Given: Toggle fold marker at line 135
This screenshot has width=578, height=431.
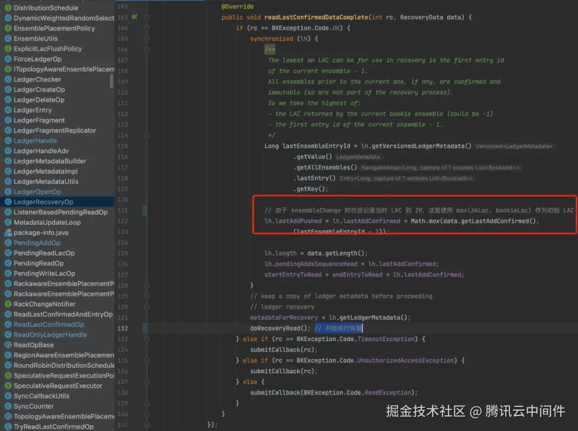Looking at the screenshot, I should 147,360.
